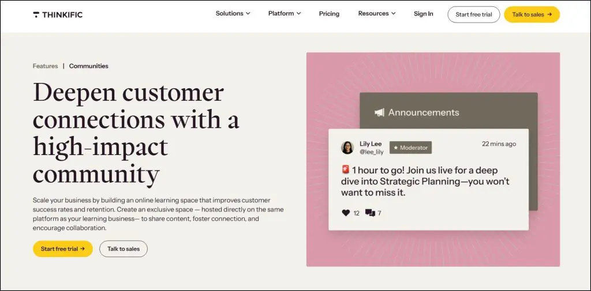
Task: Click the yellow Talk to sales button
Action: 532,14
